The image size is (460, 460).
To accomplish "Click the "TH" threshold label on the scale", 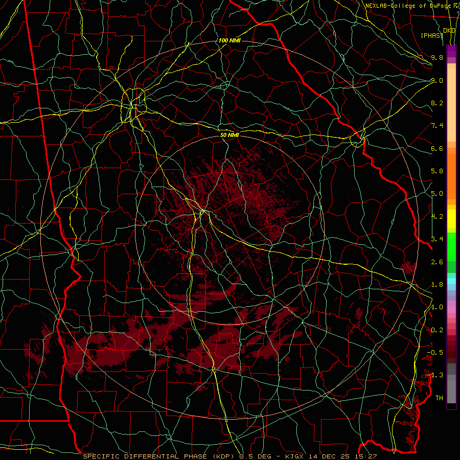I will point(439,398).
